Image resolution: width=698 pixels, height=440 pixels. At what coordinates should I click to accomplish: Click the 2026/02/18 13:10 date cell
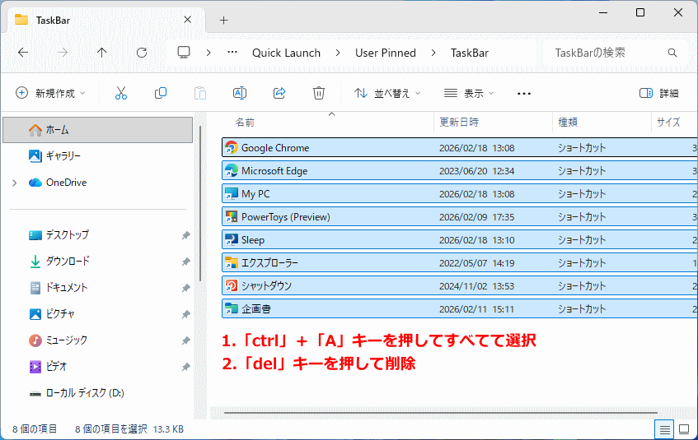coord(477,240)
